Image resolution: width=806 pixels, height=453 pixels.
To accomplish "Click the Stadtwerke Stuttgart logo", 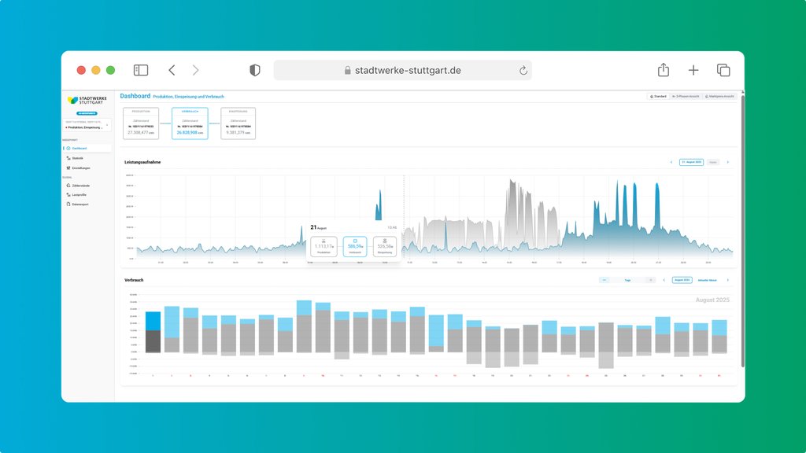I will [x=87, y=100].
